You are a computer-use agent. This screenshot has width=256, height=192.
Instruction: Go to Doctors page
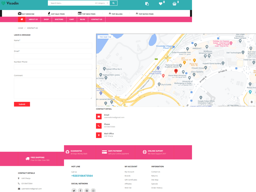pos(59,19)
